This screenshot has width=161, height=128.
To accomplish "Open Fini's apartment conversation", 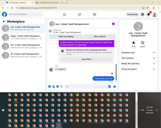I will [x=23, y=46].
